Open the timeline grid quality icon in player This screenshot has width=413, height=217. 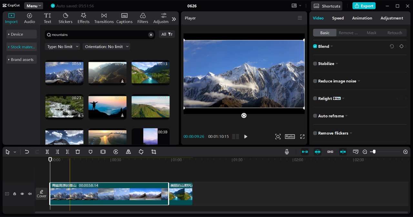236,137
